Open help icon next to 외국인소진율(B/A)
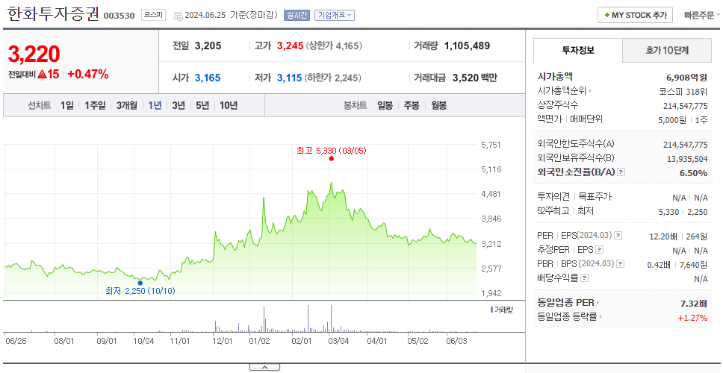723x373 pixels. (621, 172)
